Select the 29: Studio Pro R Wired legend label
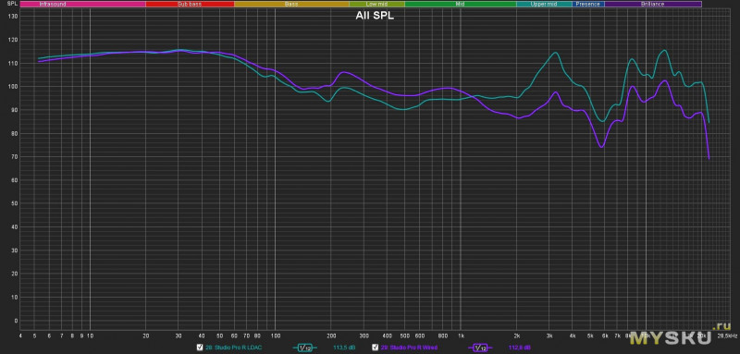The height and width of the screenshot is (354, 740). click(x=409, y=348)
